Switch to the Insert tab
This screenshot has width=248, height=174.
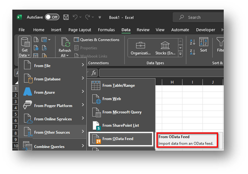pyautogui.click(x=56, y=30)
